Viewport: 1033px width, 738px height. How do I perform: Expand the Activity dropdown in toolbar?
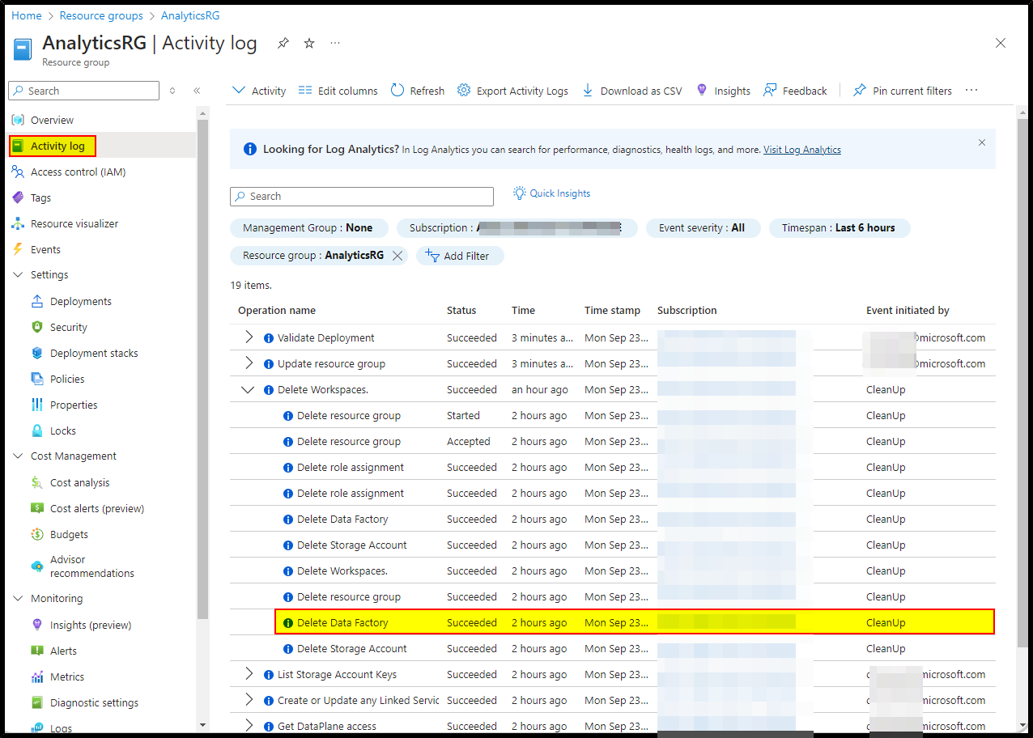[259, 91]
